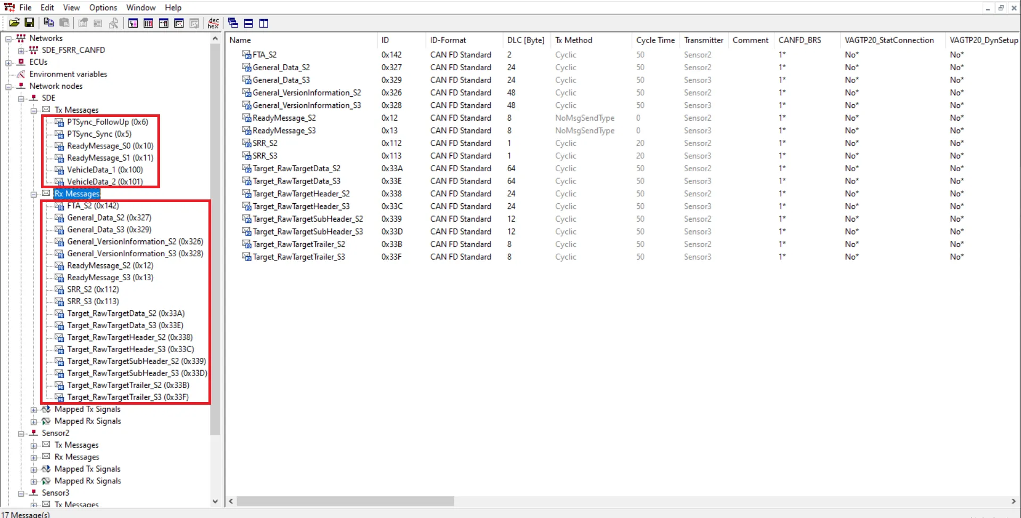Click the Open file toolbar icon
Viewport: 1021px width, 518px height.
click(x=14, y=22)
